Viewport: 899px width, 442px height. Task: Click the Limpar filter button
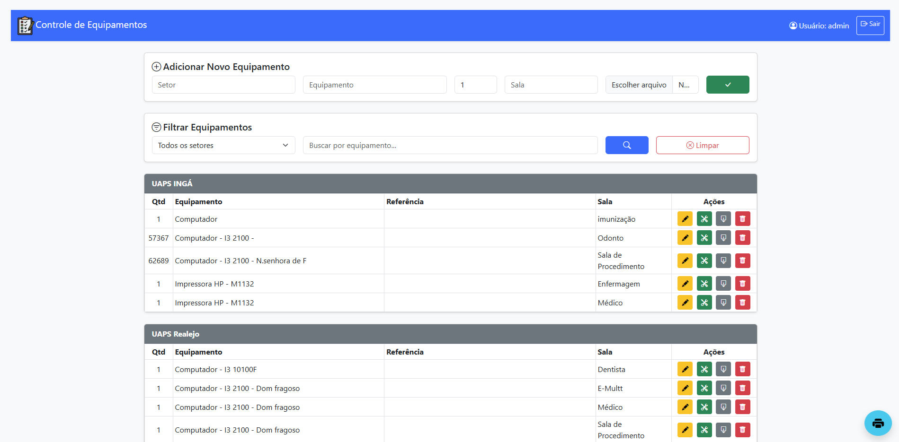tap(702, 145)
